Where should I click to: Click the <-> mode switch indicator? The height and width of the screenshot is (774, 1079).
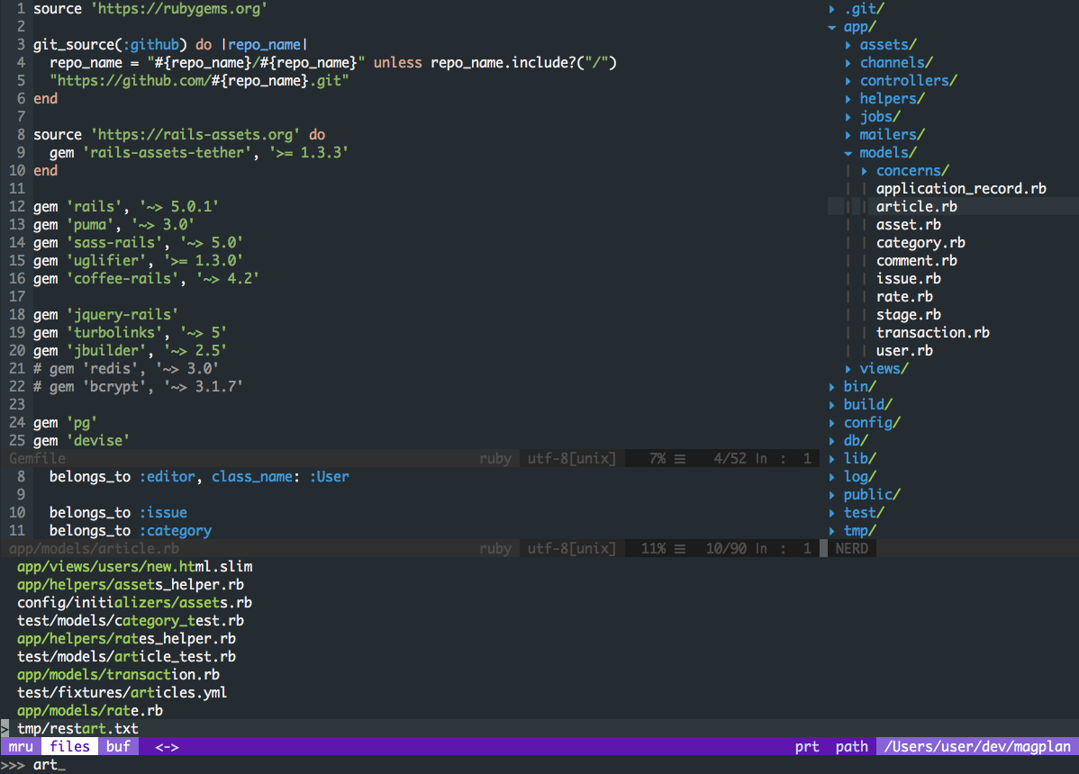tap(167, 746)
